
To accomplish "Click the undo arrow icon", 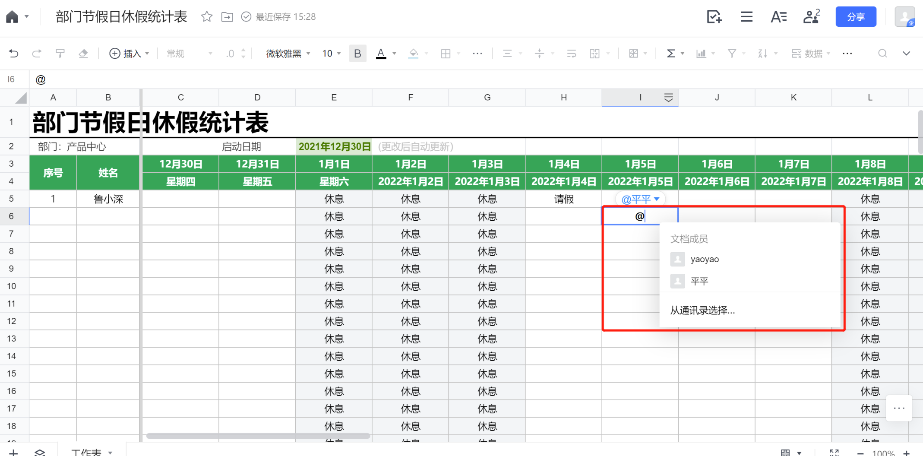I will click(14, 54).
